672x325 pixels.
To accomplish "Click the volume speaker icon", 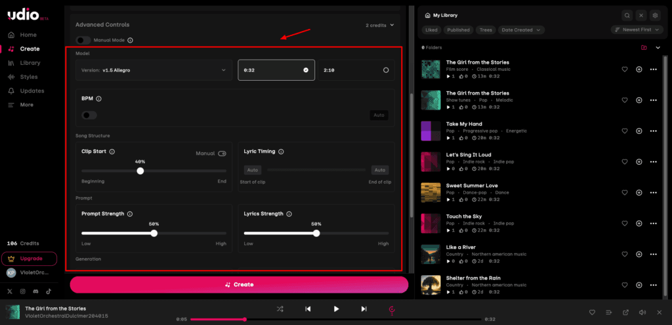I will 642,313.
